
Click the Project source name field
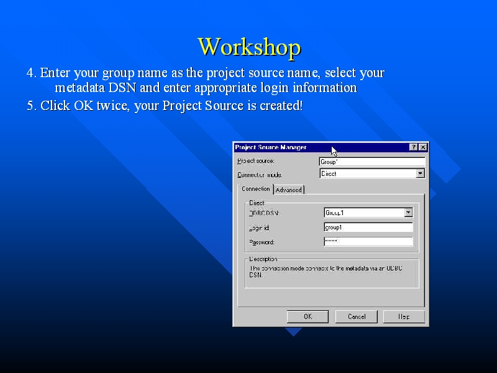coord(372,162)
